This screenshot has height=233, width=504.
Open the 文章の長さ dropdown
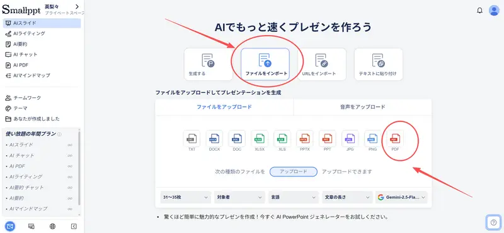coord(347,197)
